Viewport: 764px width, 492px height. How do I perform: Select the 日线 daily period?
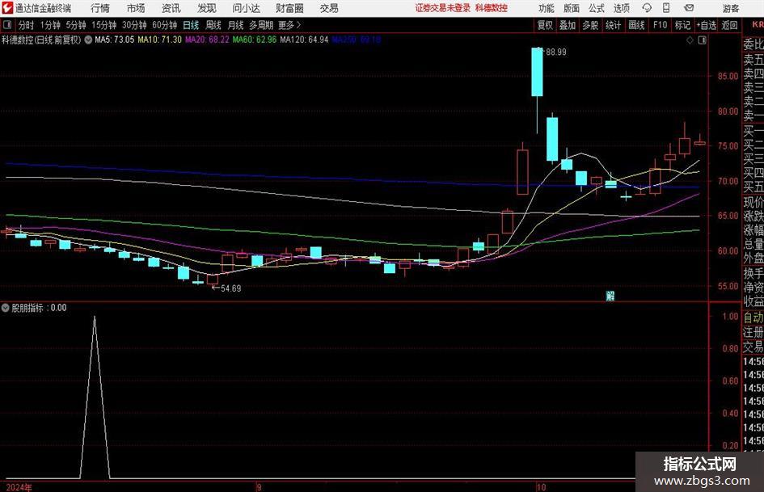click(x=191, y=25)
